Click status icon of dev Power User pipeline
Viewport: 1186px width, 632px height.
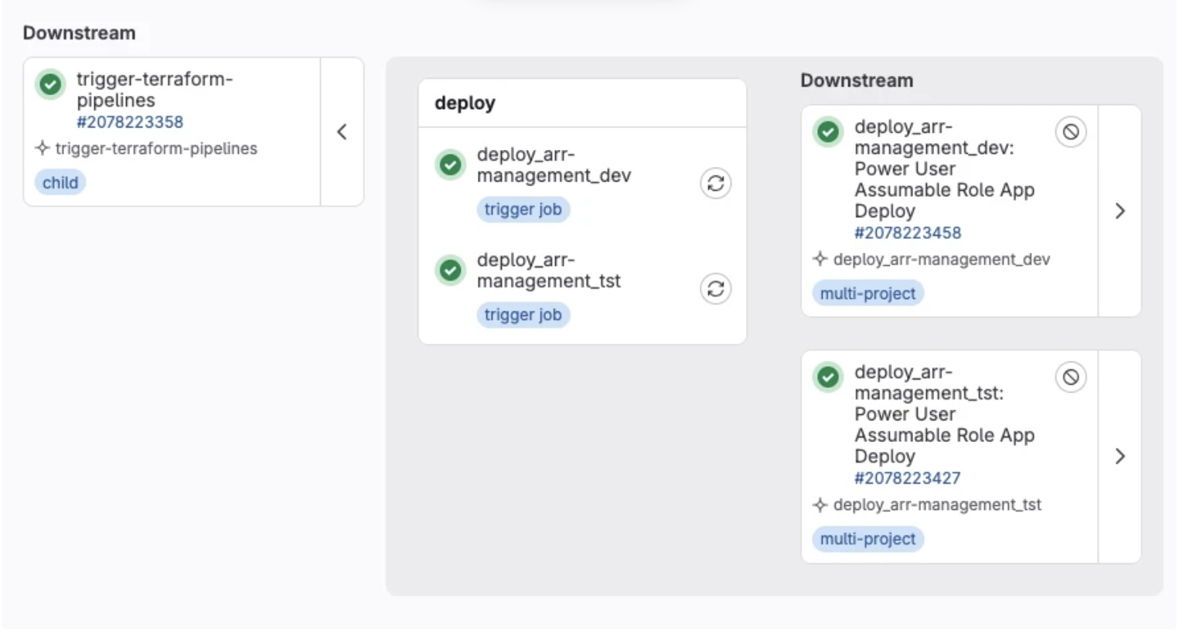[828, 132]
